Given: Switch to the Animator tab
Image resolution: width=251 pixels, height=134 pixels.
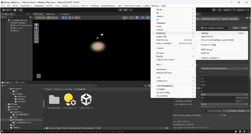Looking at the screenshot, I should pyautogui.click(x=65, y=14).
